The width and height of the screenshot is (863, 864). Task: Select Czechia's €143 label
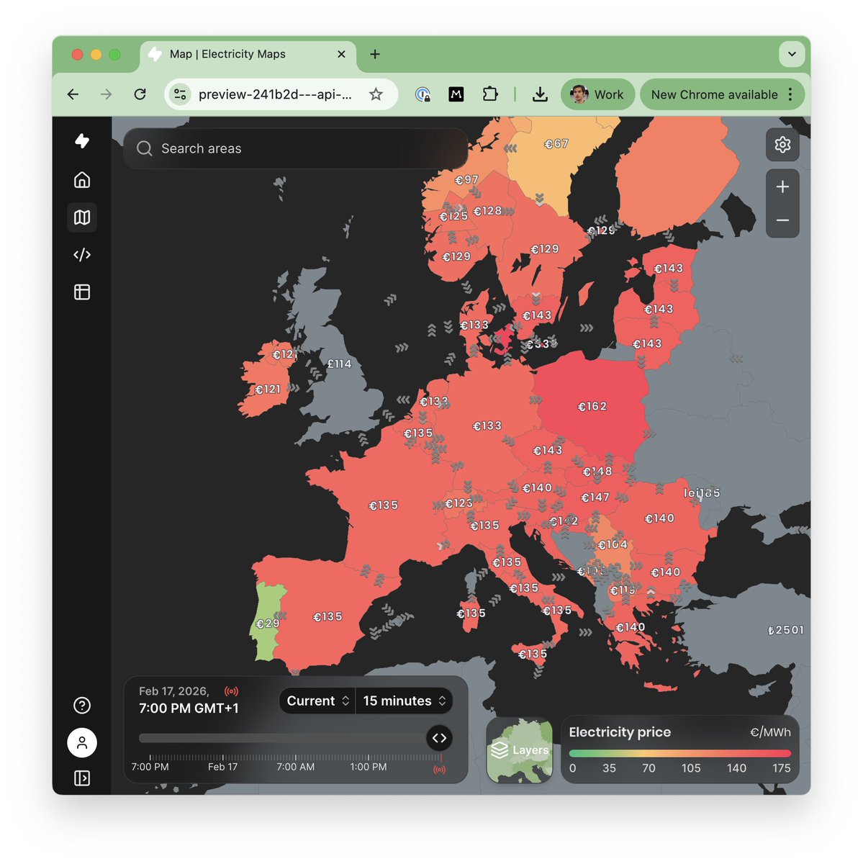(x=547, y=451)
